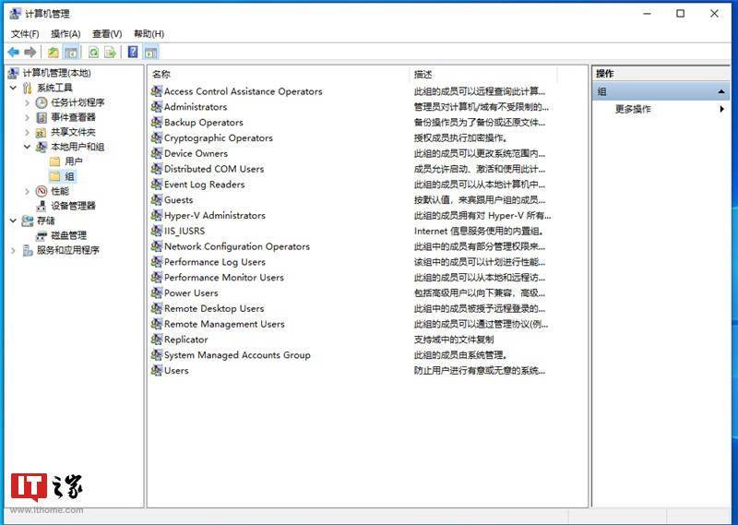Click the Guests group icon
This screenshot has width=738, height=525.
point(157,199)
